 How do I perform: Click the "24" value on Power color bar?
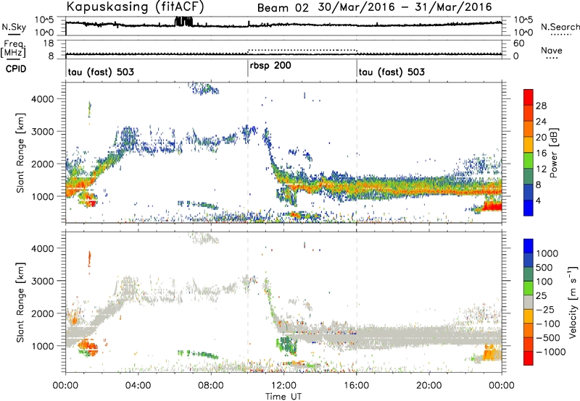[541, 122]
